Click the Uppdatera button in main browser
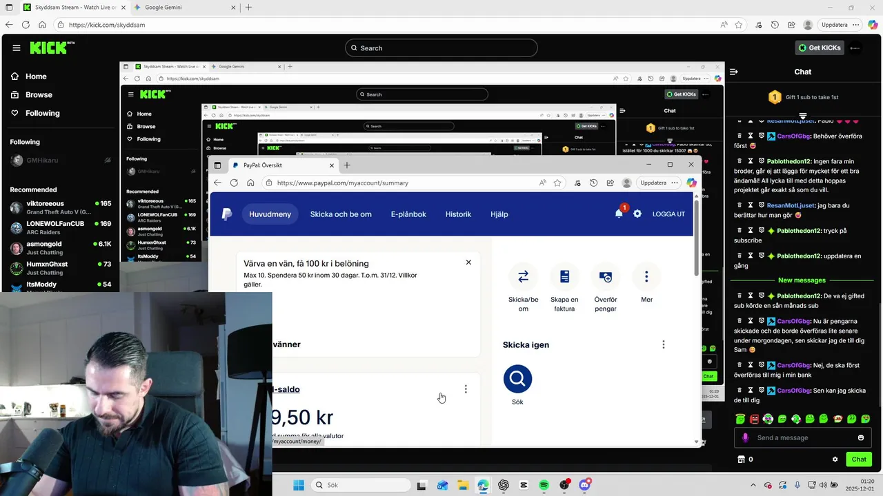The image size is (883, 496). click(835, 25)
